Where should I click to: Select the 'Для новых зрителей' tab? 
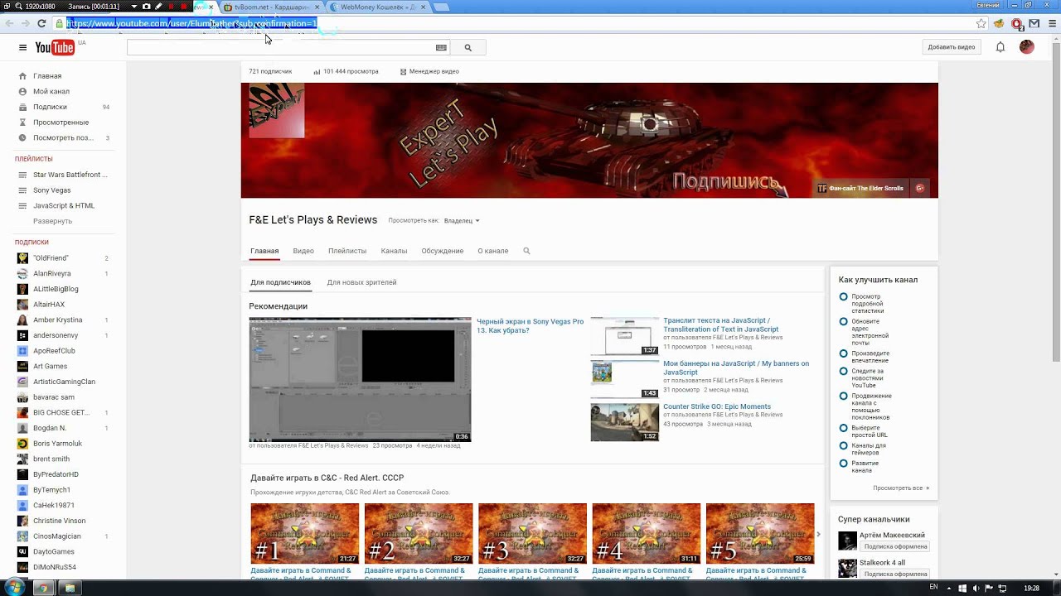[361, 282]
